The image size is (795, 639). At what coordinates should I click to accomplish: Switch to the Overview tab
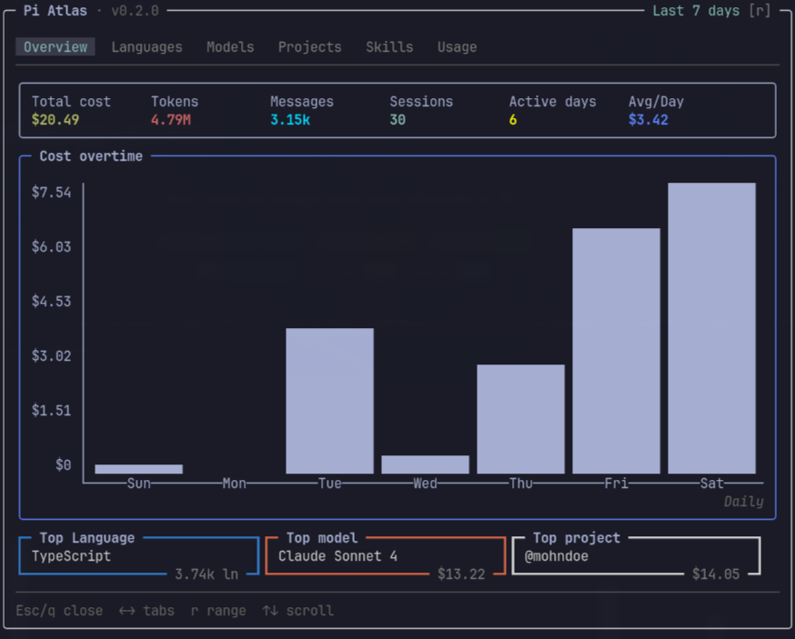[55, 47]
